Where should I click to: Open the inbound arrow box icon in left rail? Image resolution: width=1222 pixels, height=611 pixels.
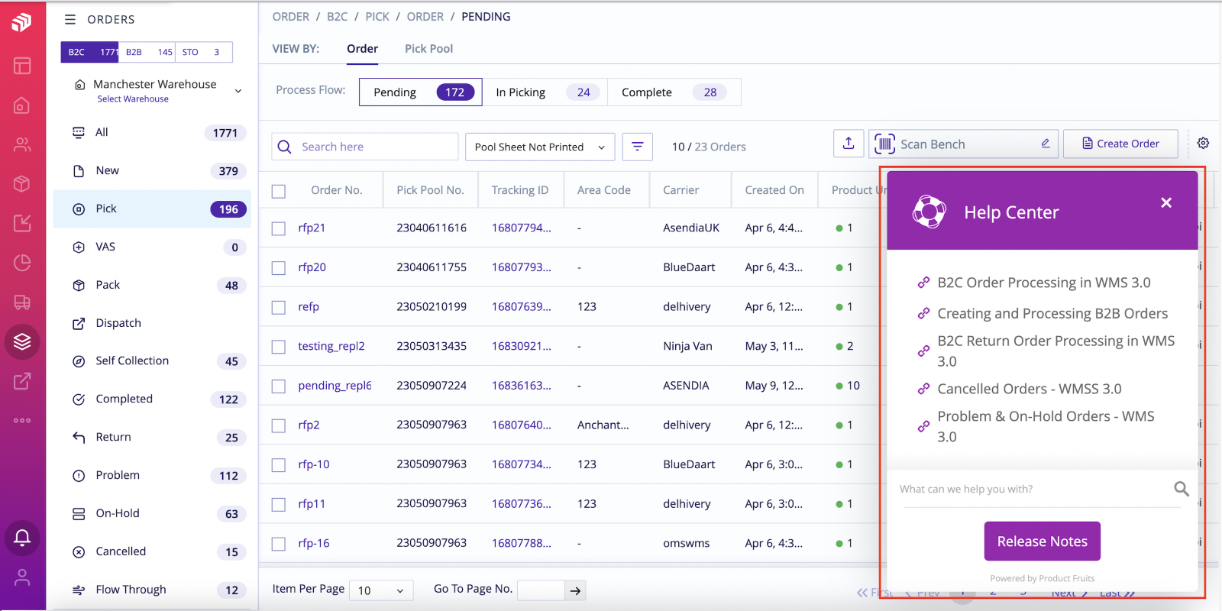click(x=22, y=223)
